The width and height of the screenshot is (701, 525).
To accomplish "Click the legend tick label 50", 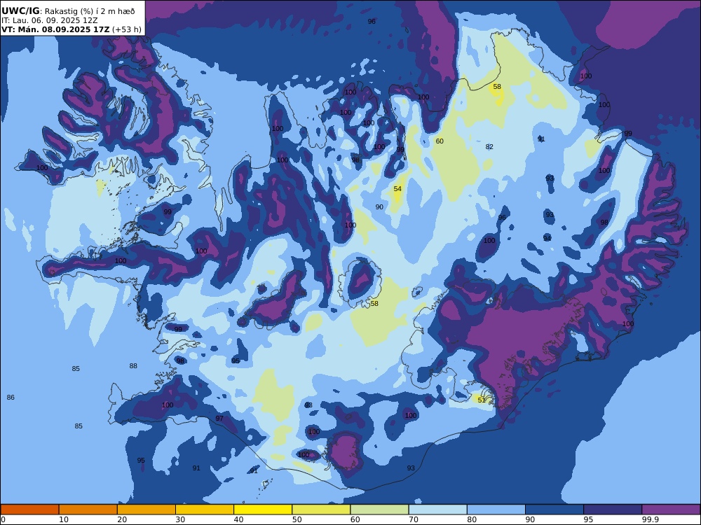I will [297, 519].
